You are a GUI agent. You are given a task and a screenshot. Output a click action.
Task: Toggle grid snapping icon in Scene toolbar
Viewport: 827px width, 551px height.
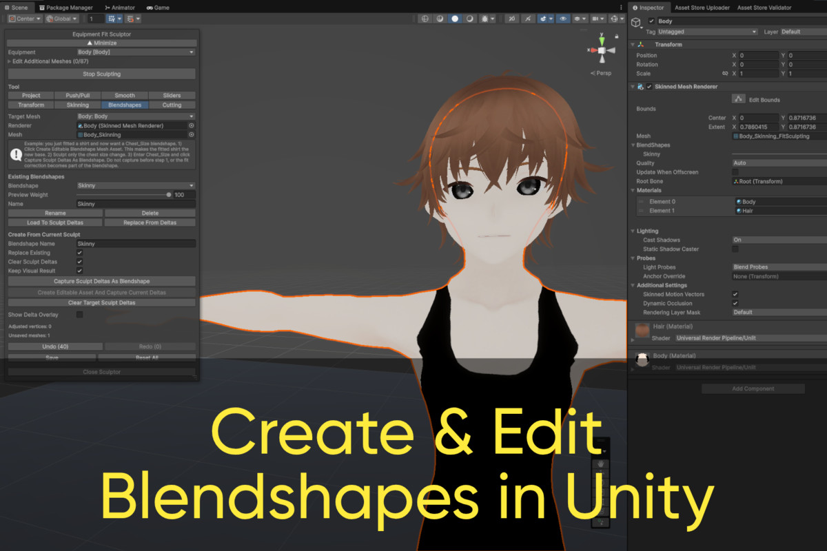tap(112, 19)
